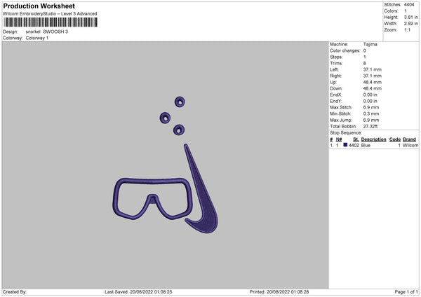Click the 'Wilcom' brand entry
This screenshot has height=297, width=421.
(x=410, y=145)
